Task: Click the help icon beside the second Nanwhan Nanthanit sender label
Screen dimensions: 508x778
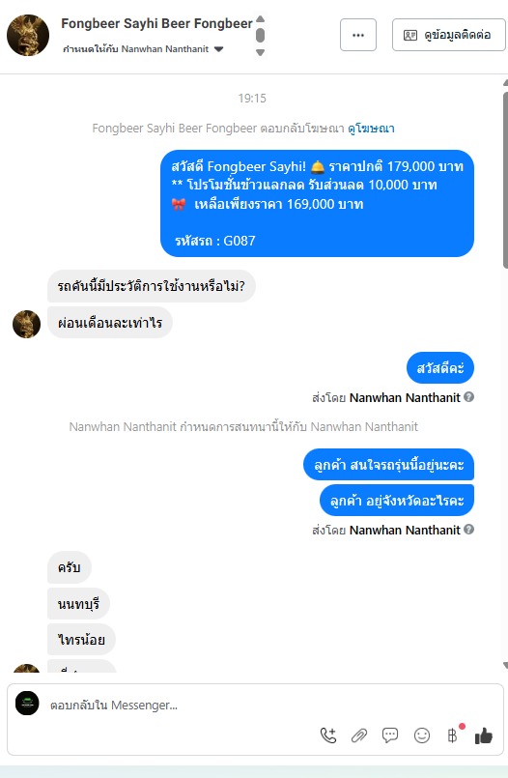Action: [x=468, y=530]
